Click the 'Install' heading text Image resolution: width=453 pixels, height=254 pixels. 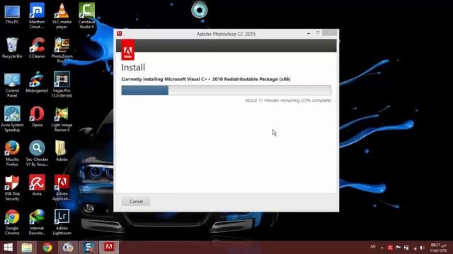[x=133, y=68]
